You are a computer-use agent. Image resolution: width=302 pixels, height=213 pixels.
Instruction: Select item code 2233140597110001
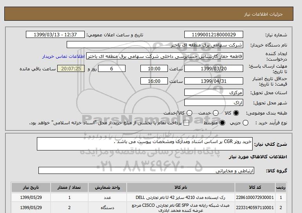click(x=255, y=208)
